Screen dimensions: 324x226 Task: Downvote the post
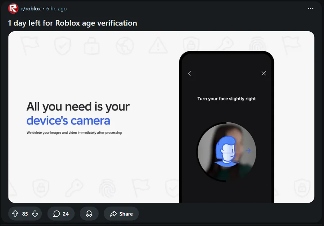35,214
